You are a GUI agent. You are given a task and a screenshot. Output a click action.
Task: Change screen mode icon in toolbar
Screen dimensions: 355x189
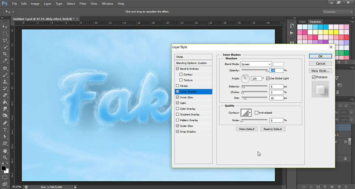pyautogui.click(x=5, y=184)
